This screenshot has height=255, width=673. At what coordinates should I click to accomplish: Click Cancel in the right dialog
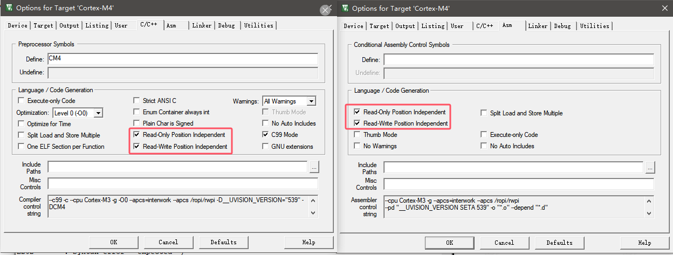(504, 243)
